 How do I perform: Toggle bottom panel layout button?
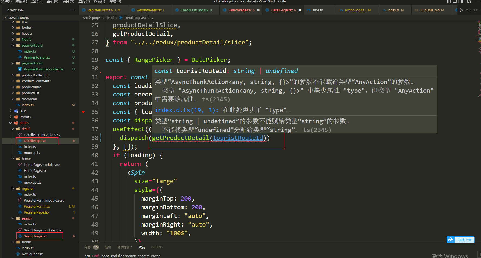tap(455, 1)
